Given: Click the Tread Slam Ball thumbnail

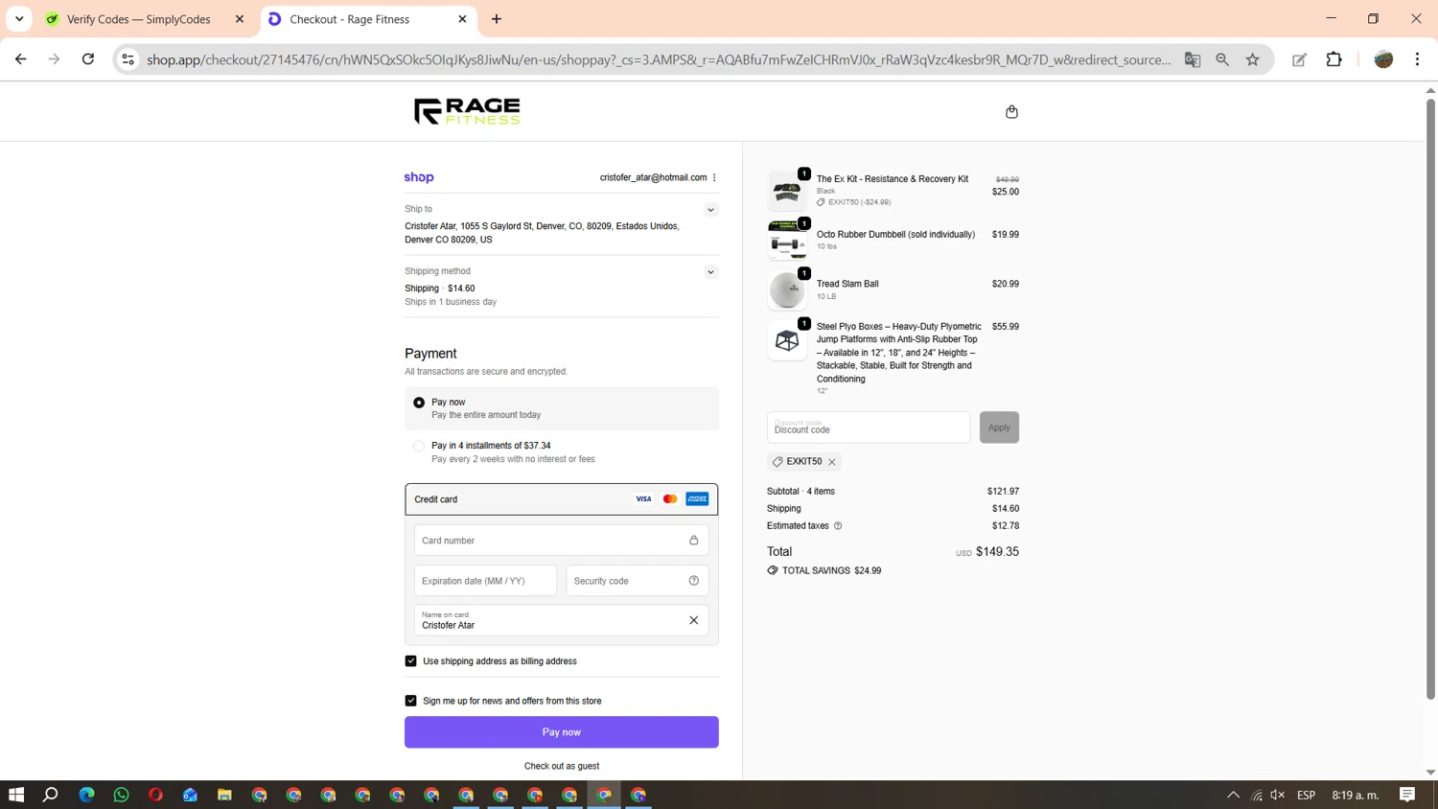Looking at the screenshot, I should click(x=787, y=290).
